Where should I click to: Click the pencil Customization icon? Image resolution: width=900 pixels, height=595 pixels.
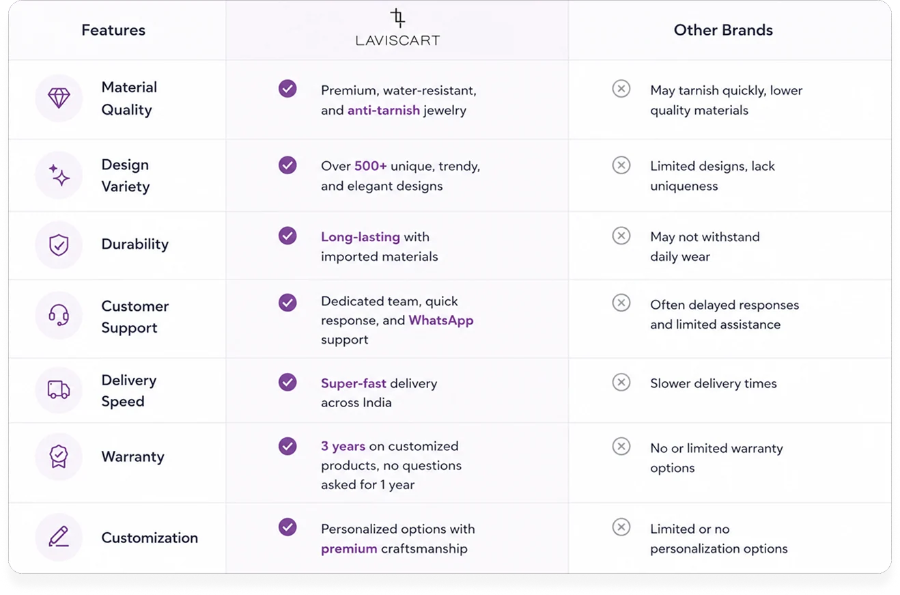tap(59, 538)
